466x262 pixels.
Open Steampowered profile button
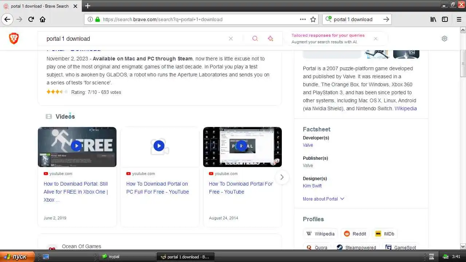coord(356,247)
